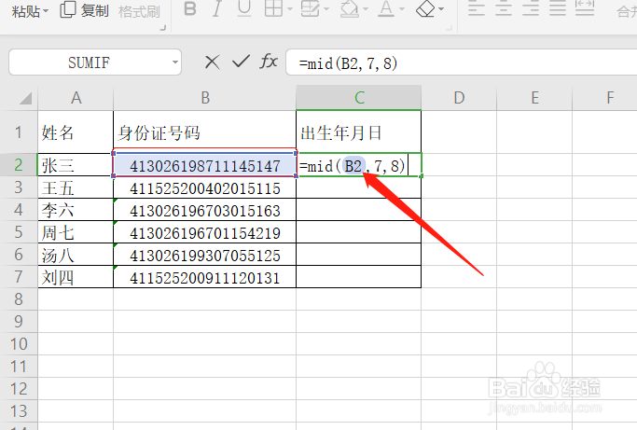Click the select-all corner triangle
Viewport: 637px width, 430px height.
25,98
